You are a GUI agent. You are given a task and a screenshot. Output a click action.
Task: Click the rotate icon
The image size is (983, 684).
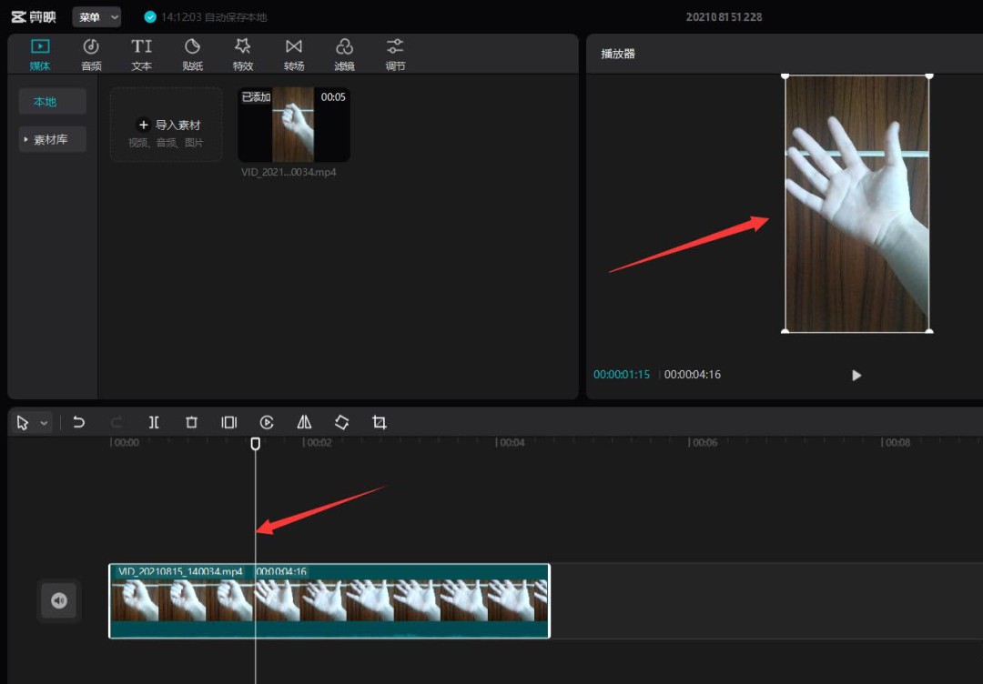point(341,422)
